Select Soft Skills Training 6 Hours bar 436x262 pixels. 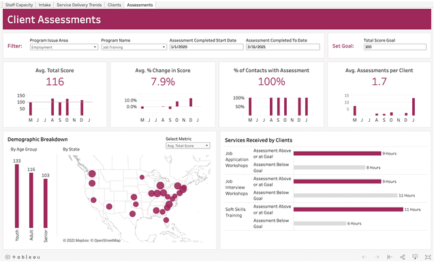(x=320, y=223)
